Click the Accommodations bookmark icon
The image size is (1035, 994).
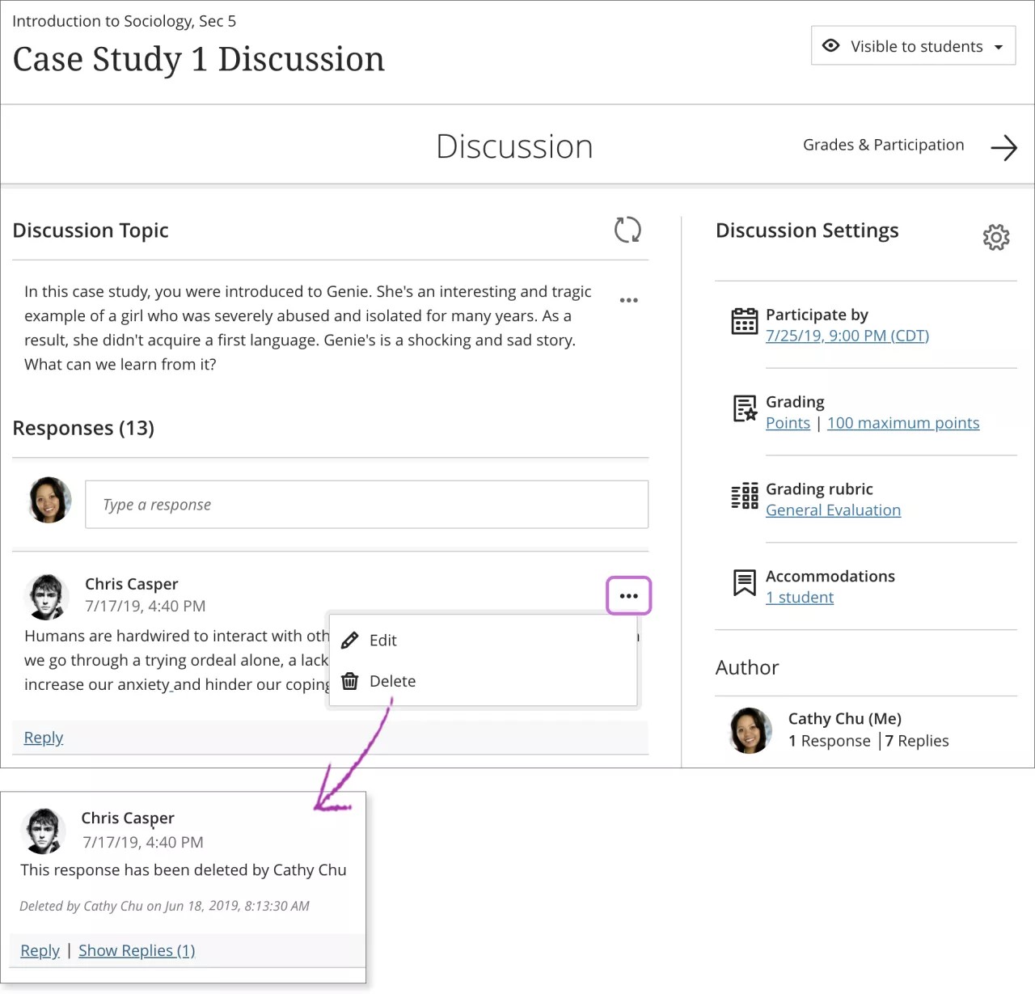point(744,582)
